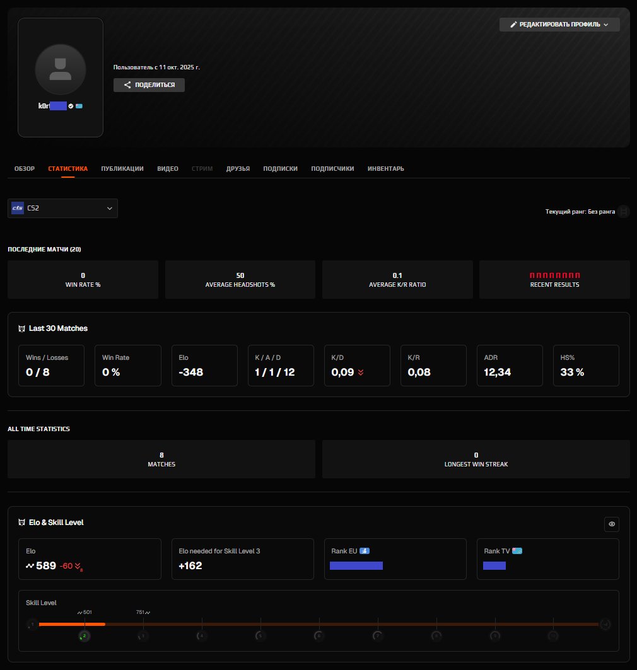Click the country flag beside the username
Image resolution: width=637 pixels, height=670 pixels.
click(x=79, y=106)
